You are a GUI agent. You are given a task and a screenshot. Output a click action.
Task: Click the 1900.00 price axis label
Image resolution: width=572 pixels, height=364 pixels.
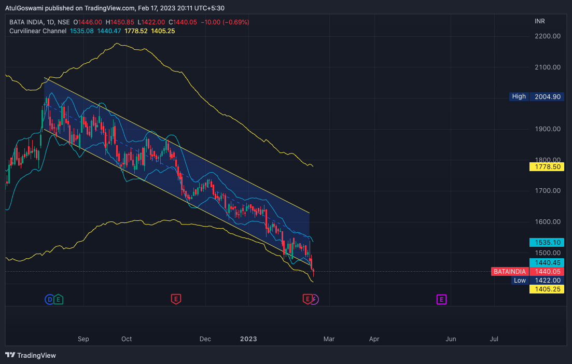(548, 129)
